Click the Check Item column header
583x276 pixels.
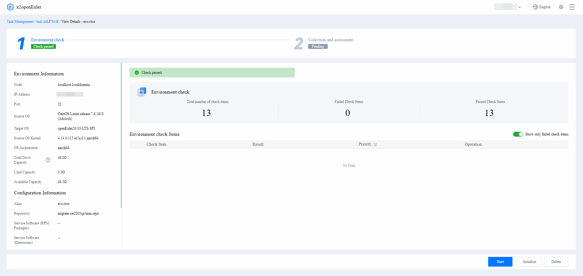[x=156, y=145]
